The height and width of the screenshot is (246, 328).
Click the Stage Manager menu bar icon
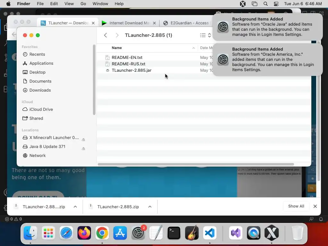254,4
